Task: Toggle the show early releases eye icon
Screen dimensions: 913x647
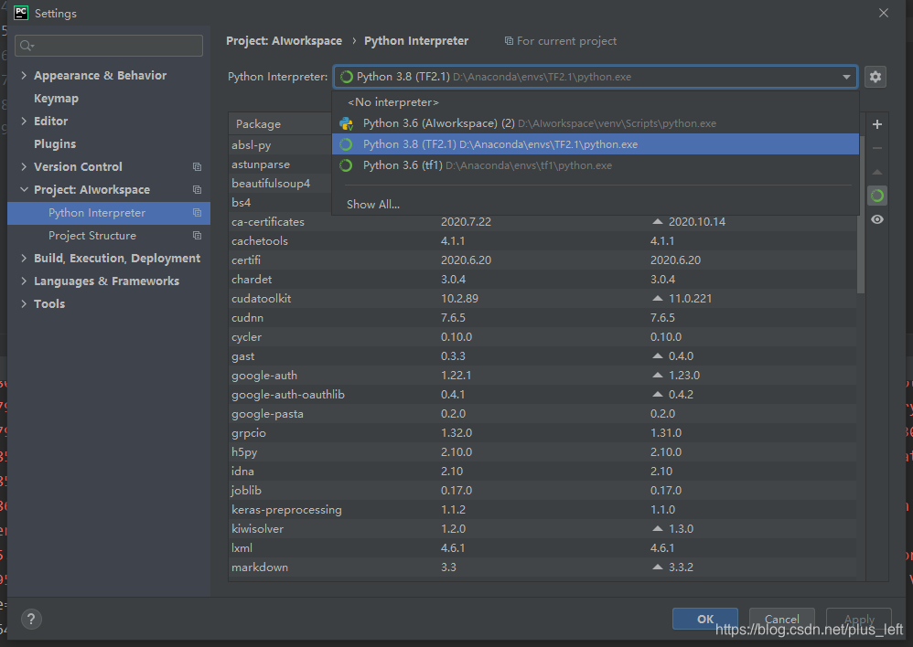Action: (877, 219)
